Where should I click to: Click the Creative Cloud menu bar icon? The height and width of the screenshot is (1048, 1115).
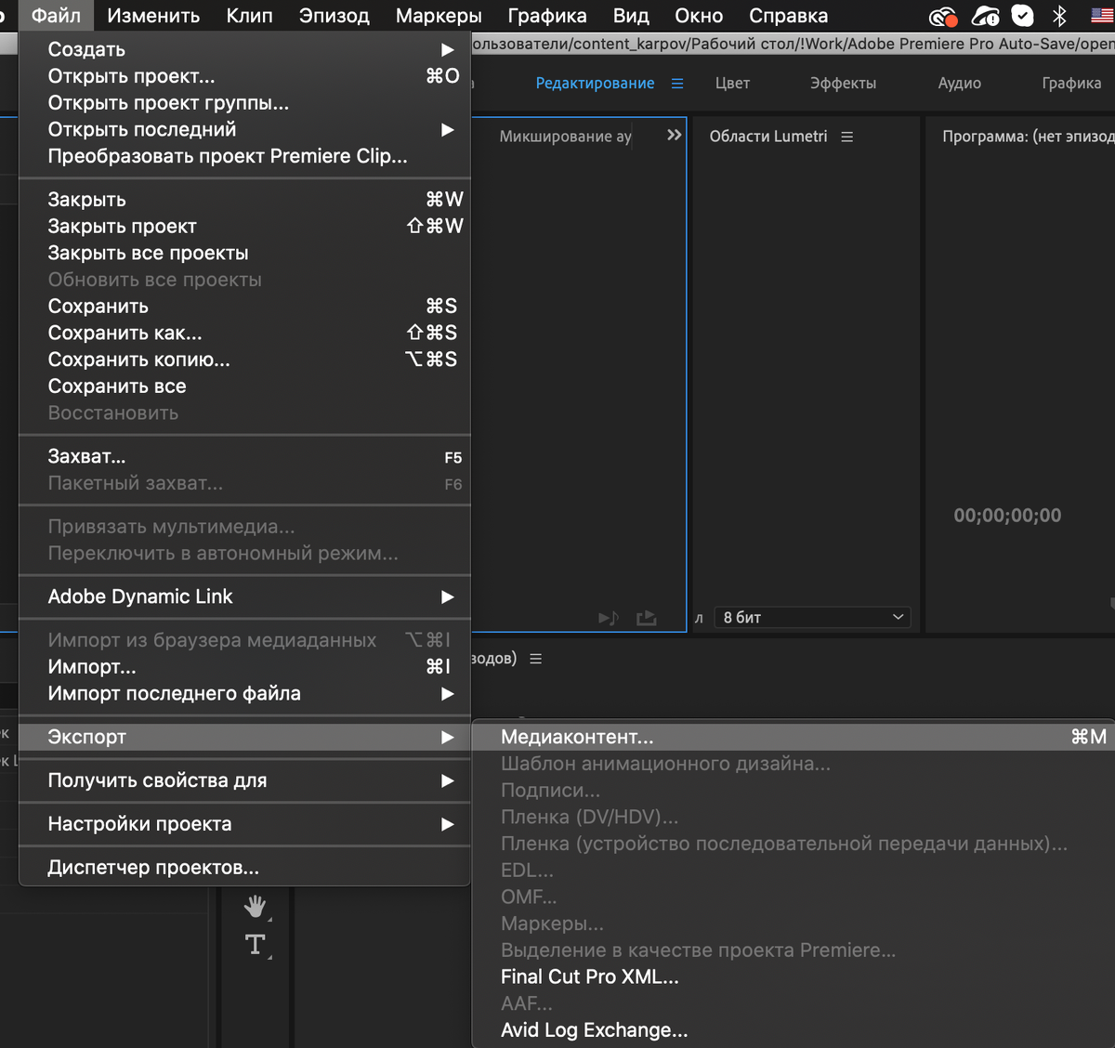point(942,16)
